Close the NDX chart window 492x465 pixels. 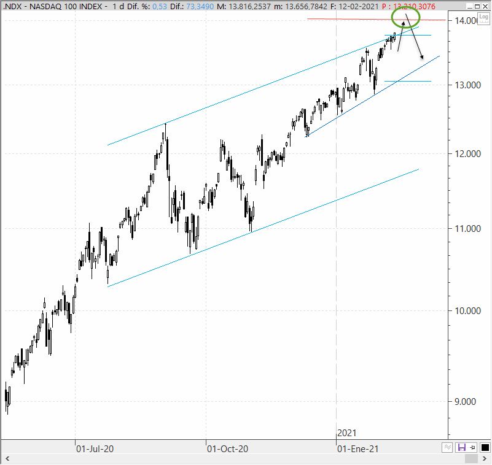[486, 6]
